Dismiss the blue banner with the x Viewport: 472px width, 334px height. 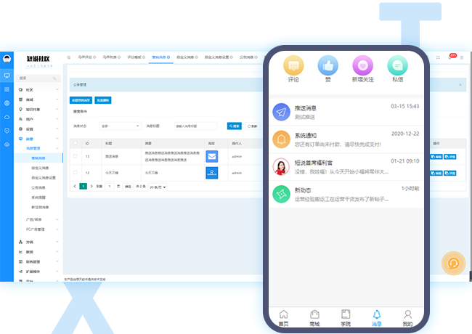click(460, 85)
